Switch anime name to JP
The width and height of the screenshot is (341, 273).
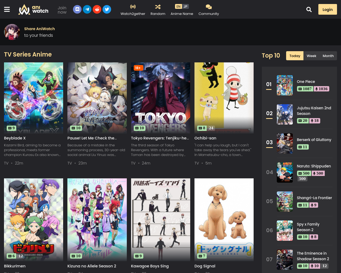tap(185, 6)
